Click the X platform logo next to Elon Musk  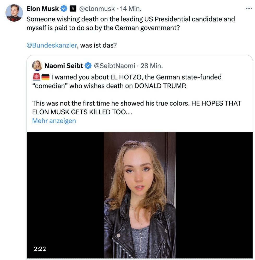click(x=72, y=8)
